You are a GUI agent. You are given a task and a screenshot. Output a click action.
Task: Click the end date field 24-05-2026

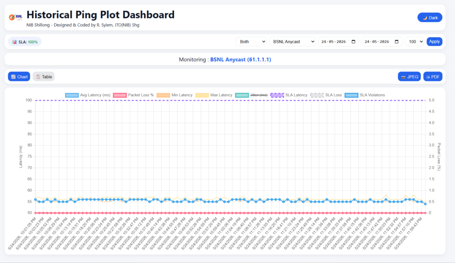pos(382,41)
